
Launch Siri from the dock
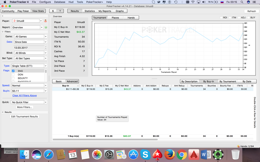click(36, 155)
